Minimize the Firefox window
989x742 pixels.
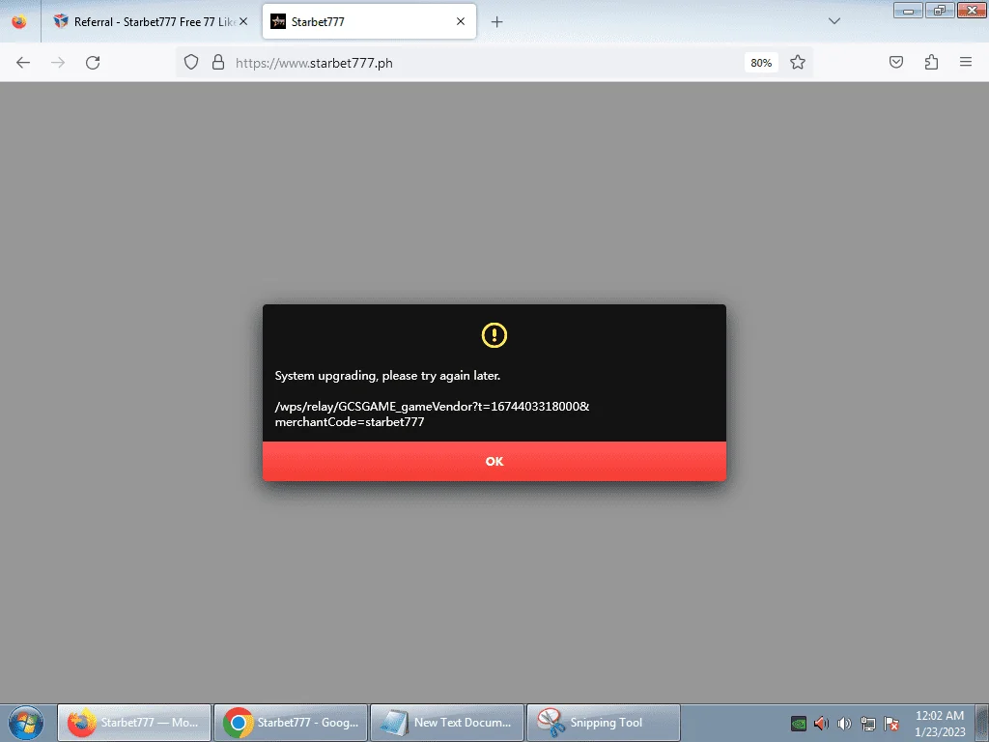[908, 10]
